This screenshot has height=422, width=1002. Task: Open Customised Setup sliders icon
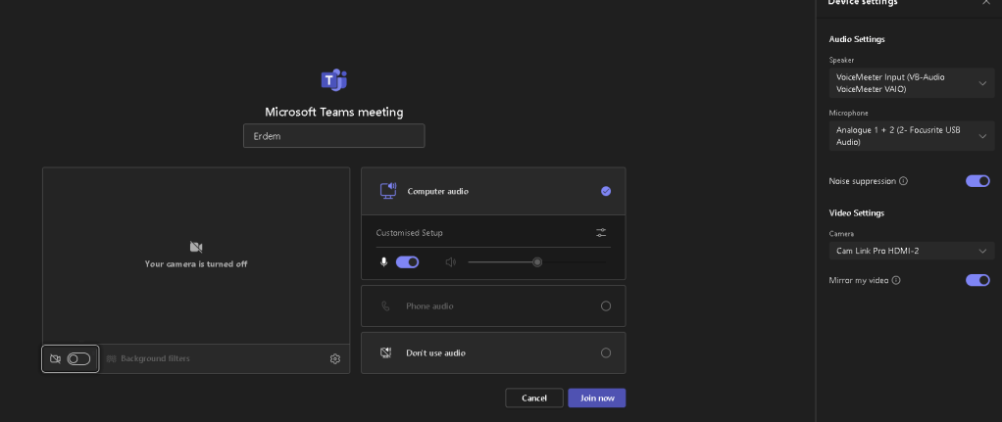tap(601, 233)
